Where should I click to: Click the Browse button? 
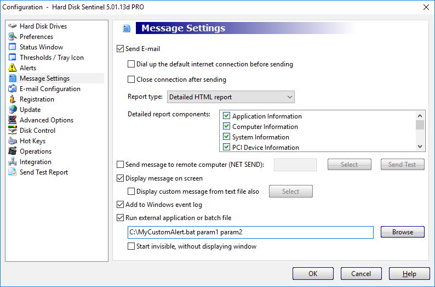(403, 232)
